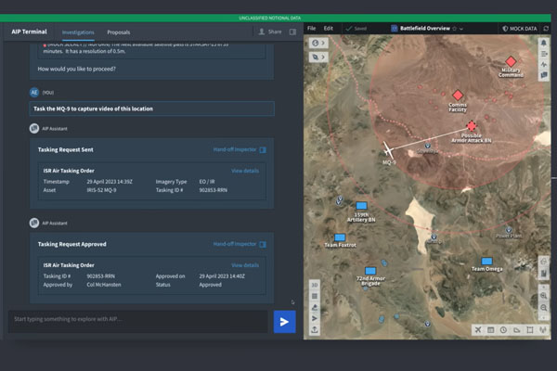The width and height of the screenshot is (557, 371).
Task: Focus the 'Start typing something to explore with AIP' input
Action: [137, 322]
